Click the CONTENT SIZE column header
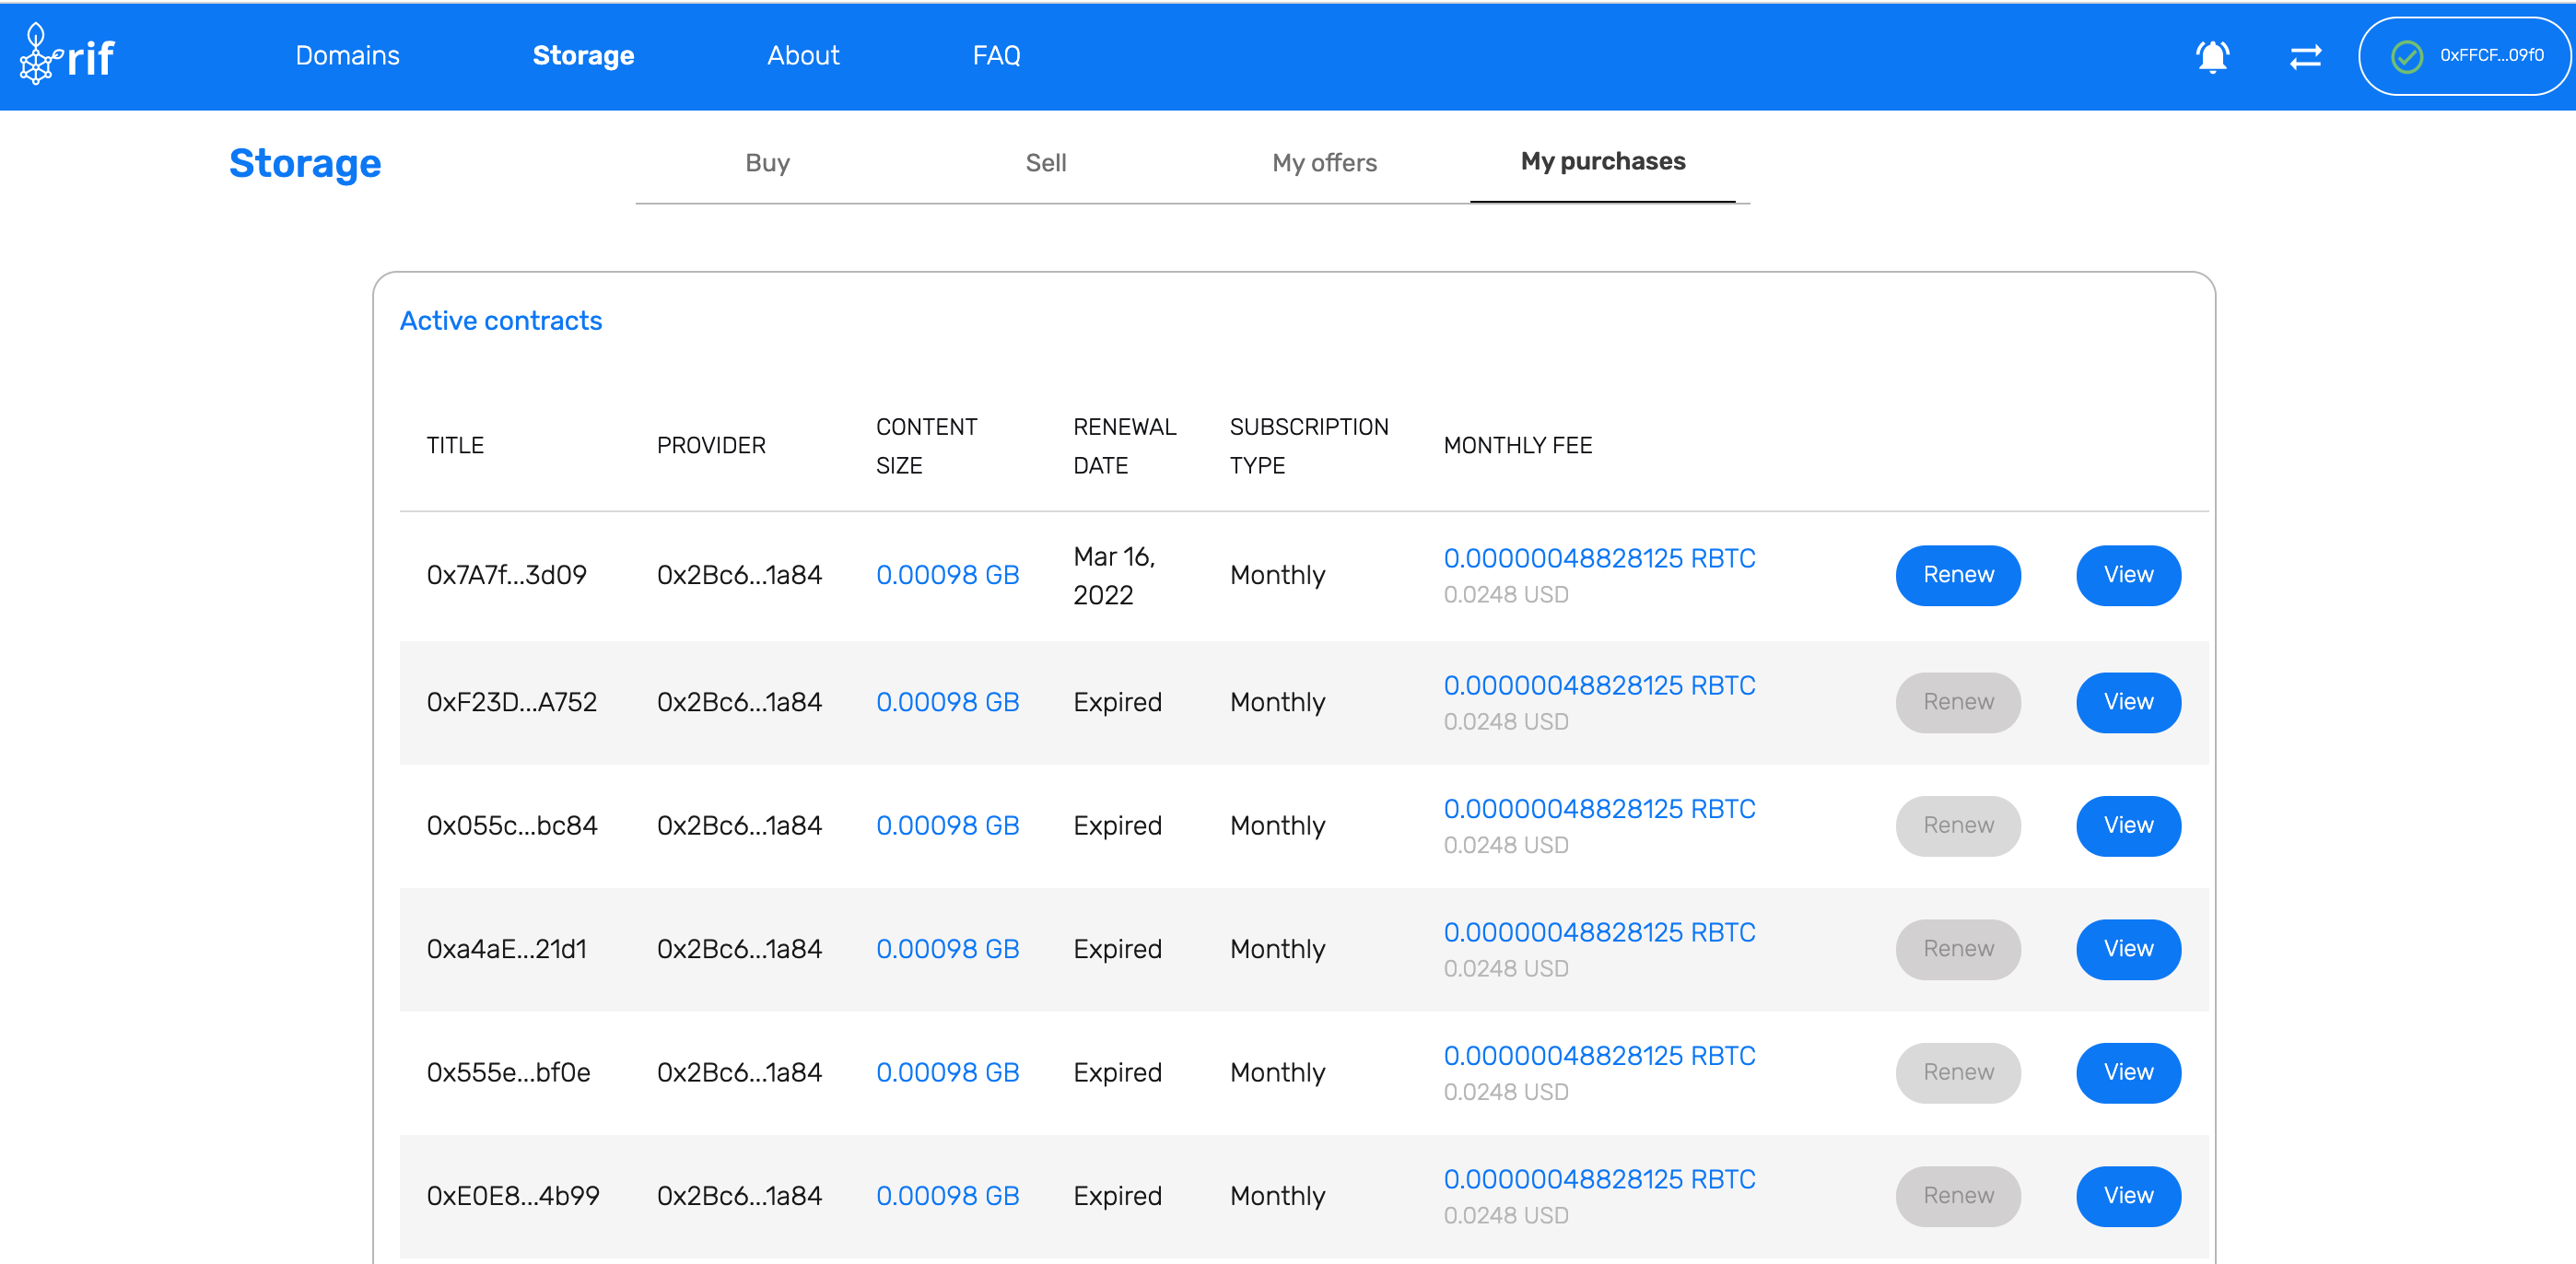This screenshot has height=1264, width=2576. click(x=927, y=446)
